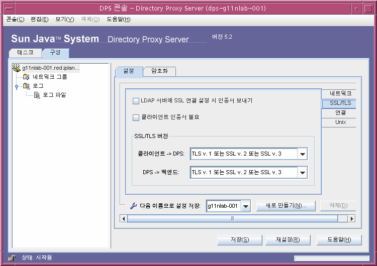Click the scrollbar right arrow
Screen dimensions: 377x266
coord(352,219)
